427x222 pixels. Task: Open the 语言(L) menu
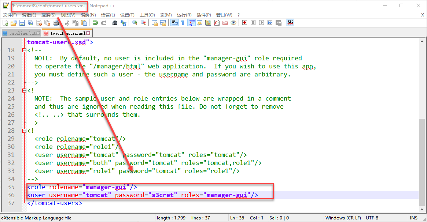(108, 15)
